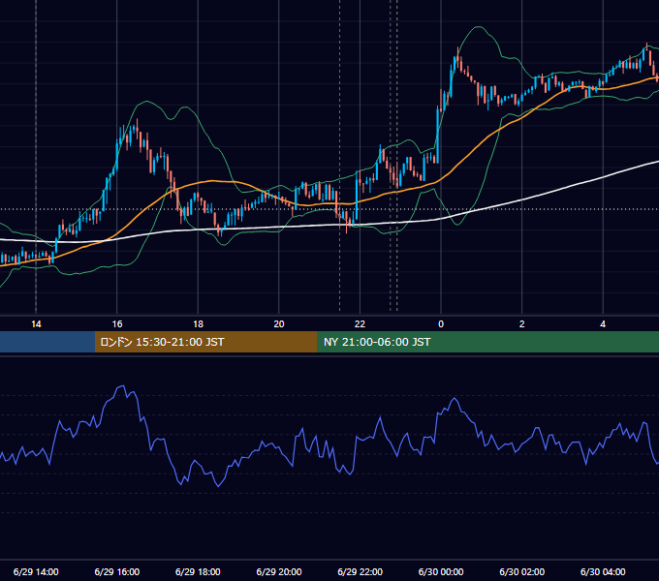Click the oscillator peak near 6/30 00:00
The width and height of the screenshot is (659, 581).
[455, 398]
